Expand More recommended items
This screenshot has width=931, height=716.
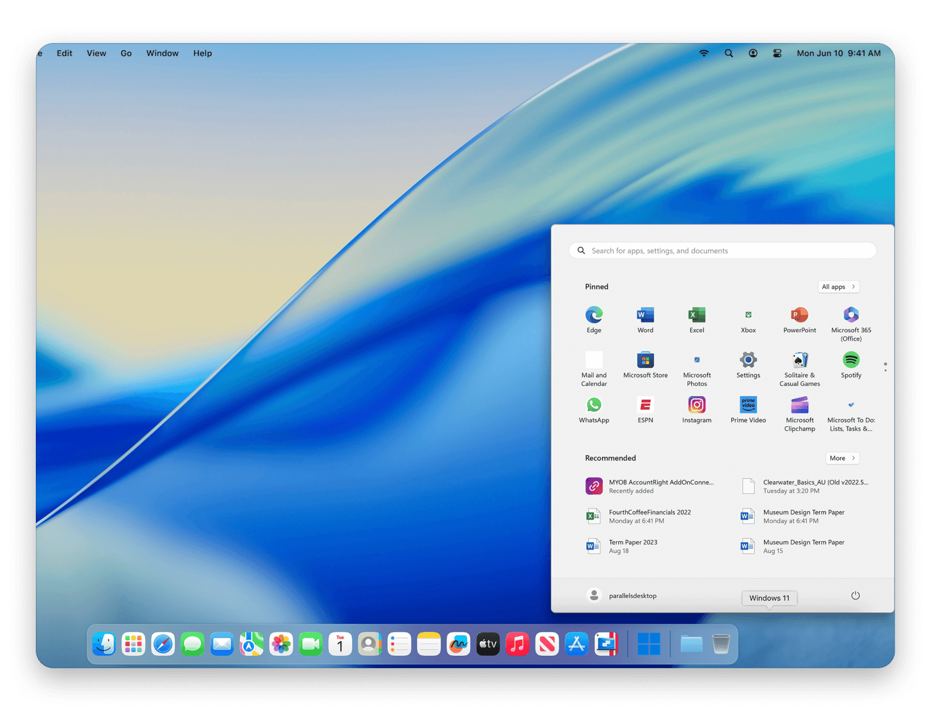pos(842,458)
